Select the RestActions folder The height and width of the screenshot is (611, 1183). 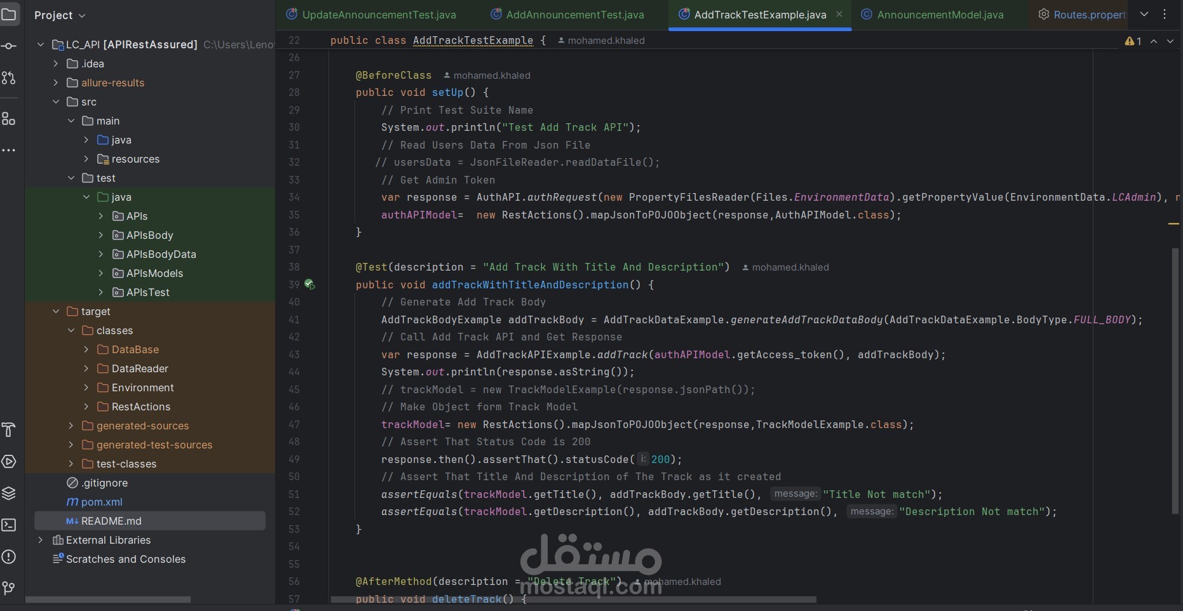(134, 406)
